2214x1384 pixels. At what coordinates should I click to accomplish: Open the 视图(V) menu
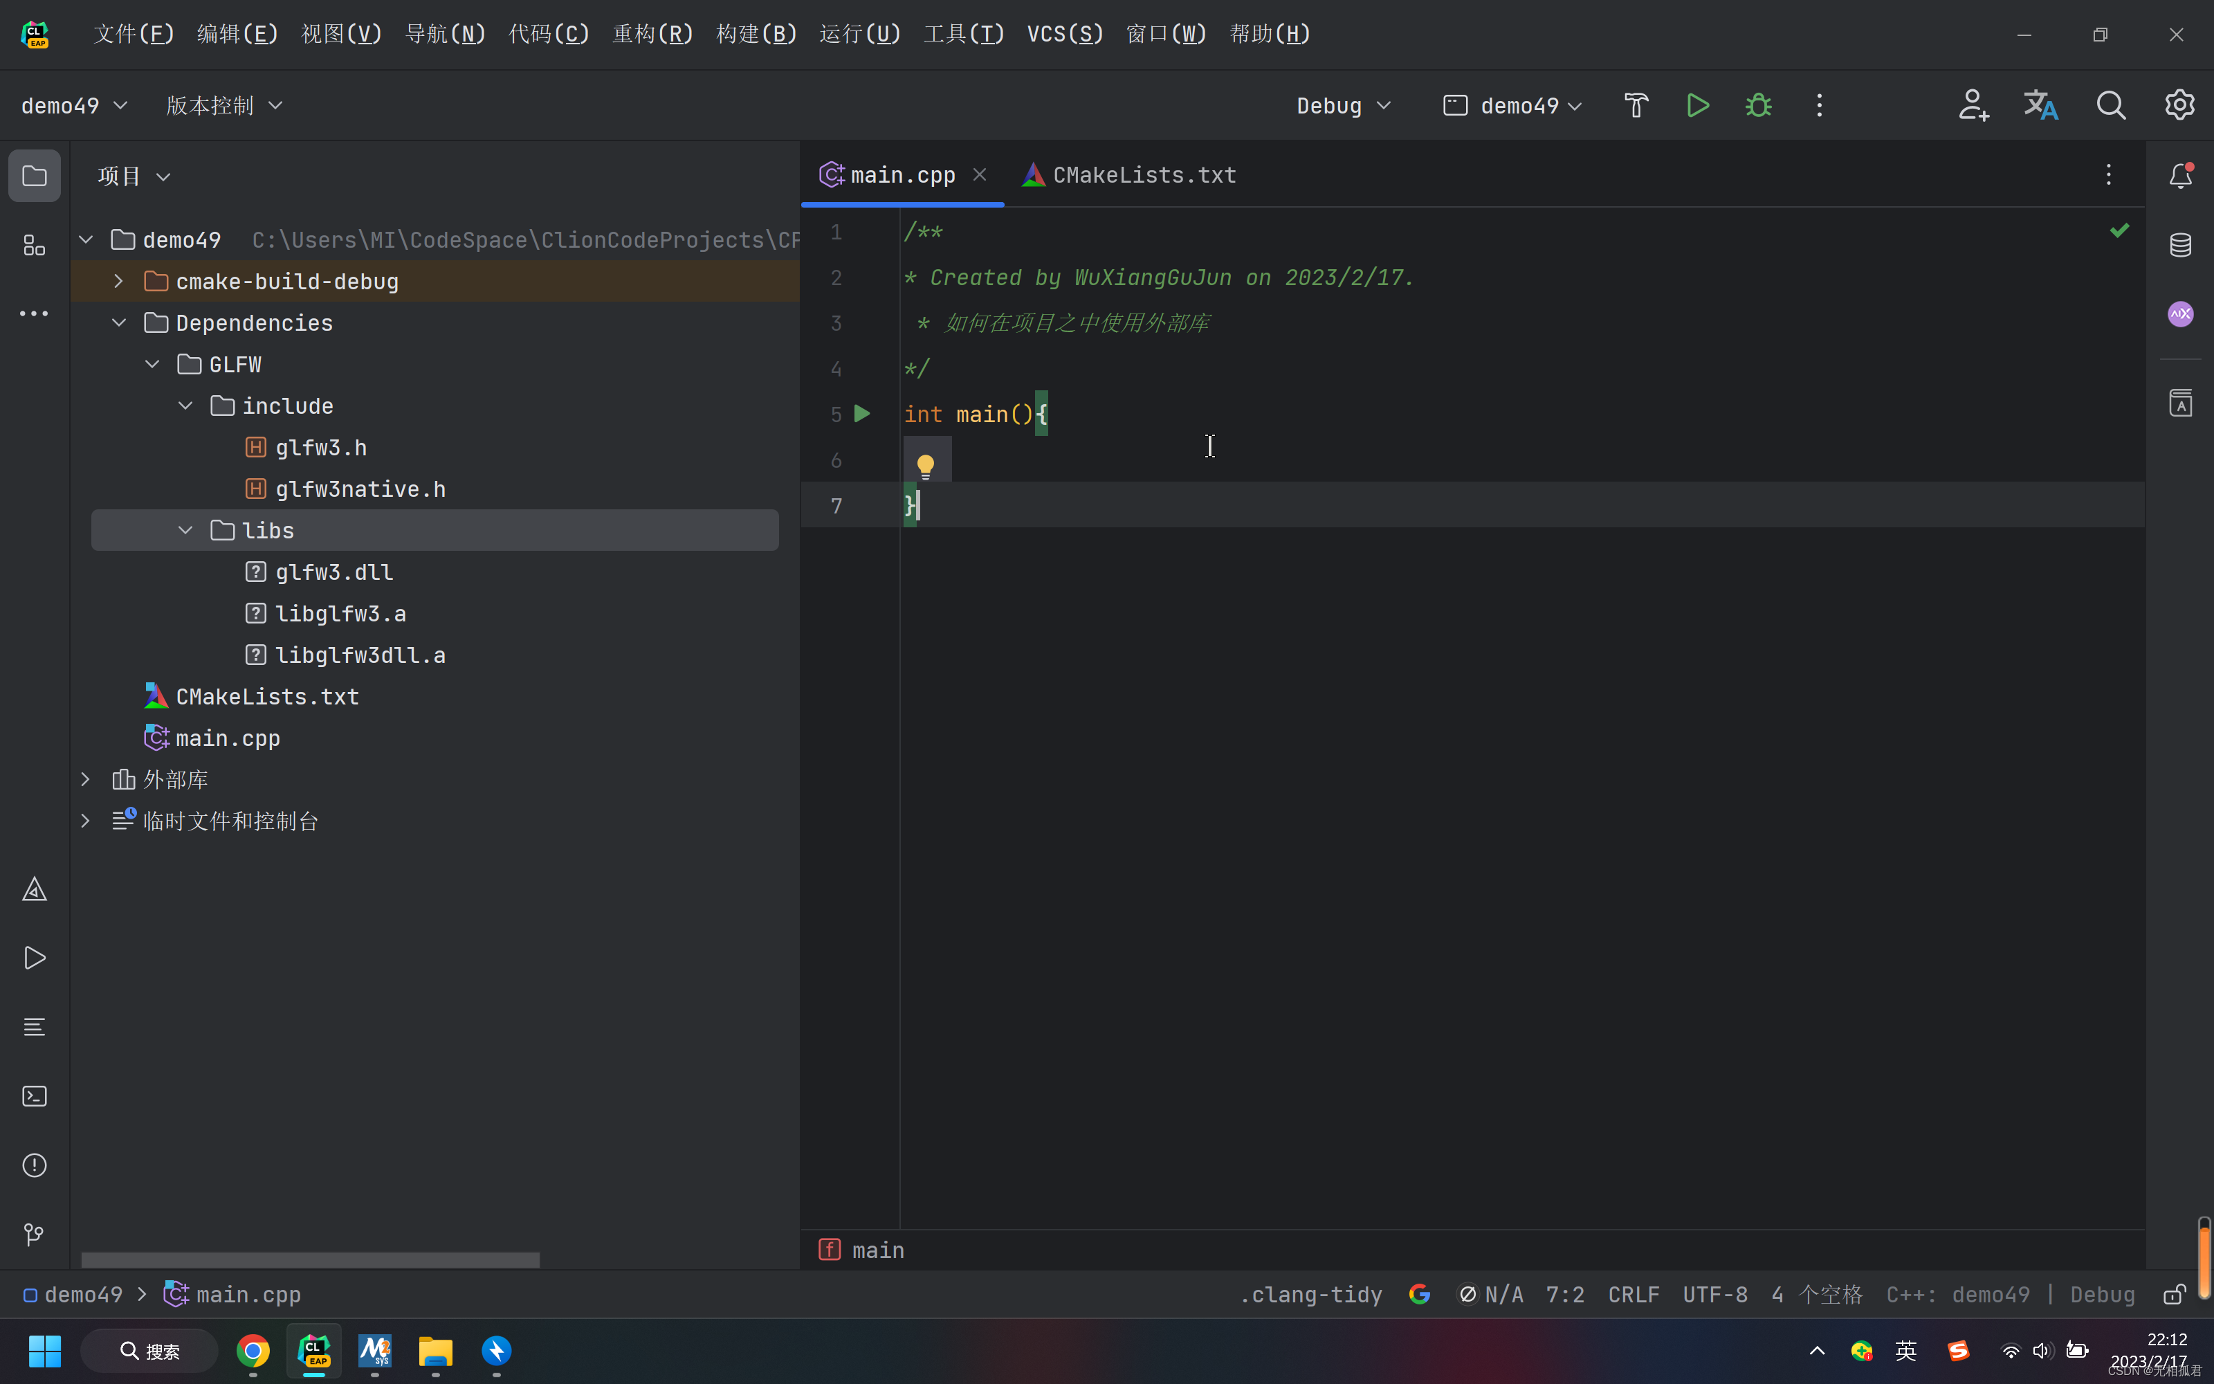(340, 33)
